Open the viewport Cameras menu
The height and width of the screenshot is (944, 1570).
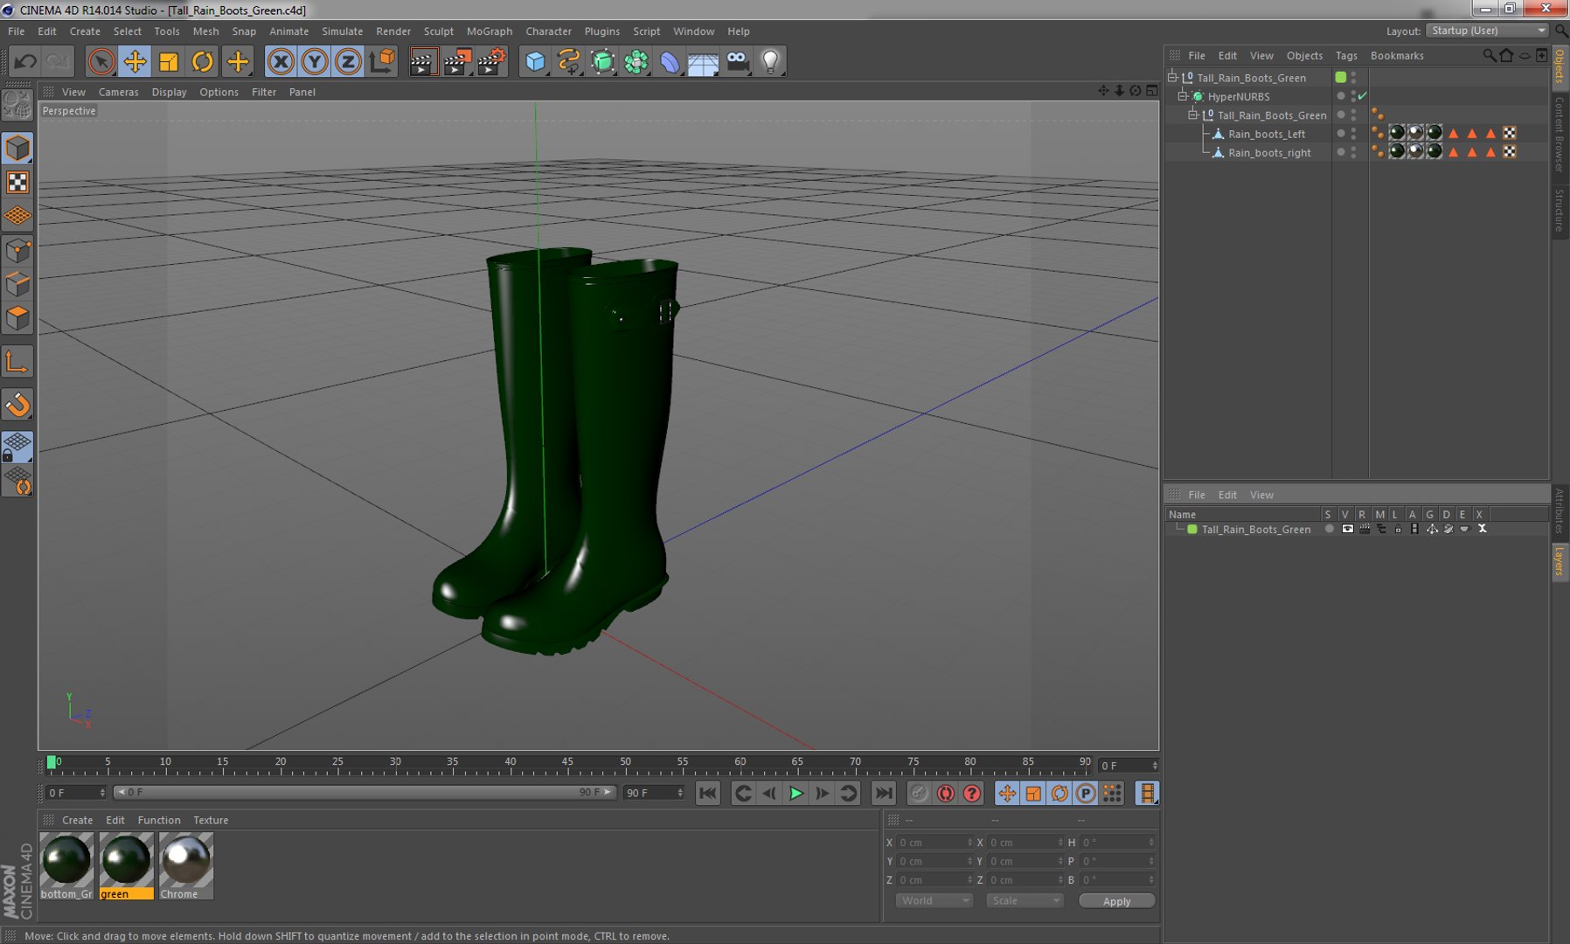coord(118,92)
